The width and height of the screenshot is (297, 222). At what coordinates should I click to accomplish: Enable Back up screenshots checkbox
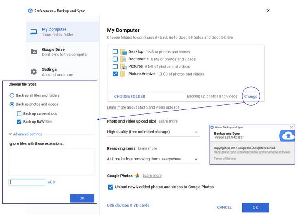[19, 113]
